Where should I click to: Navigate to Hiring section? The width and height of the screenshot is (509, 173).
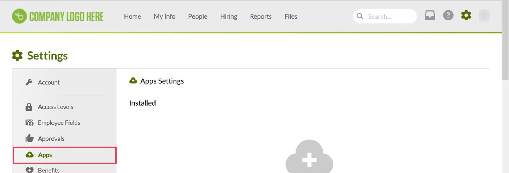228,16
